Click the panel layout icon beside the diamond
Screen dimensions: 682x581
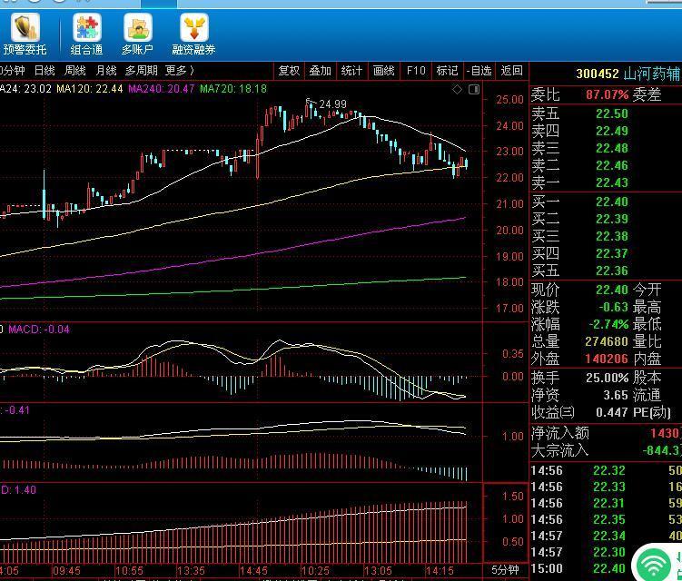click(473, 90)
